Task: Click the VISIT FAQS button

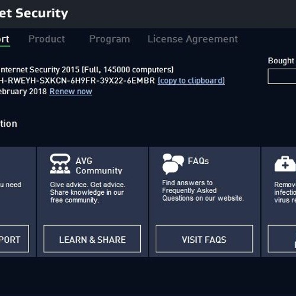Action: point(204,239)
